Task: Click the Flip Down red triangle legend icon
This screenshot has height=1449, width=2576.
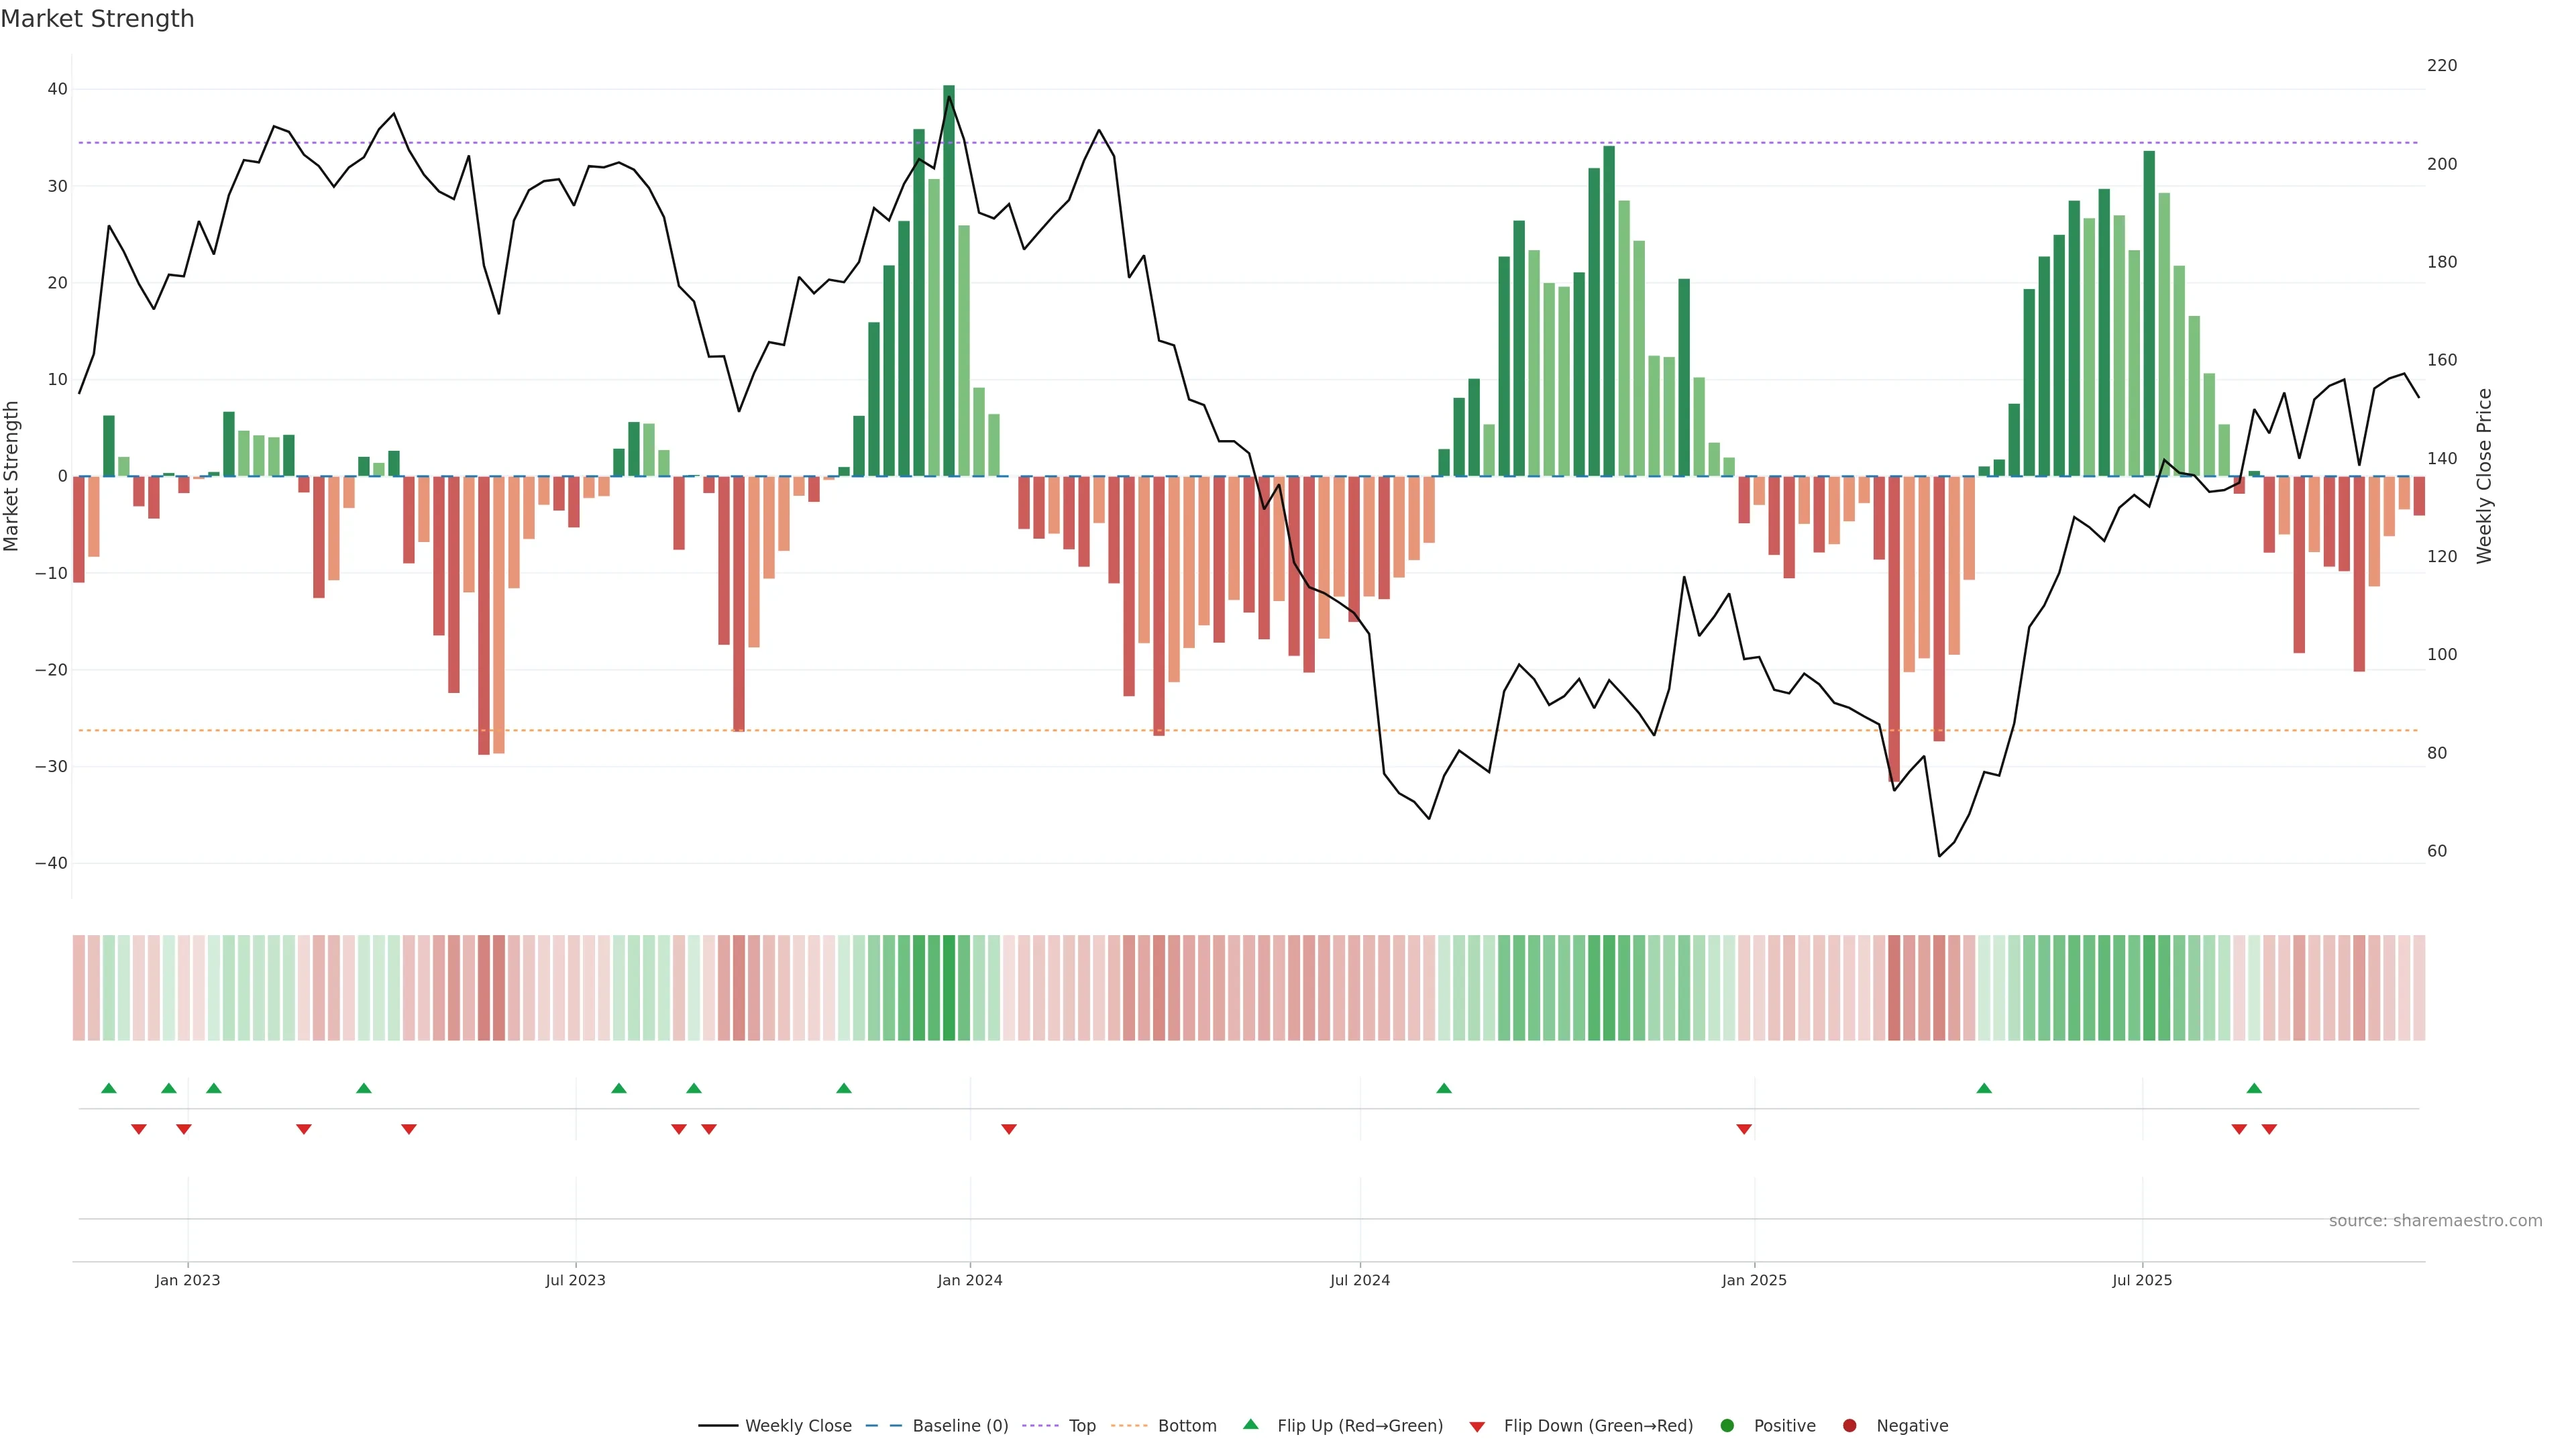Action: click(x=1476, y=1427)
